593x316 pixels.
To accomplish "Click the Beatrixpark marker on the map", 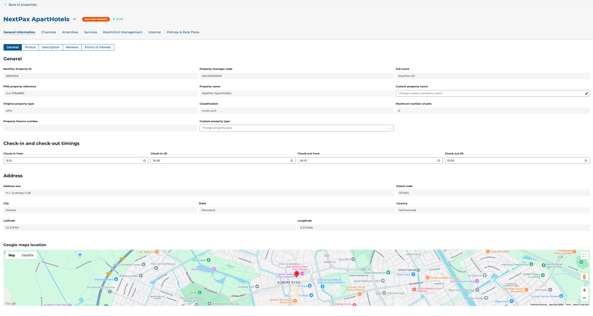I will pyautogui.click(x=208, y=260).
